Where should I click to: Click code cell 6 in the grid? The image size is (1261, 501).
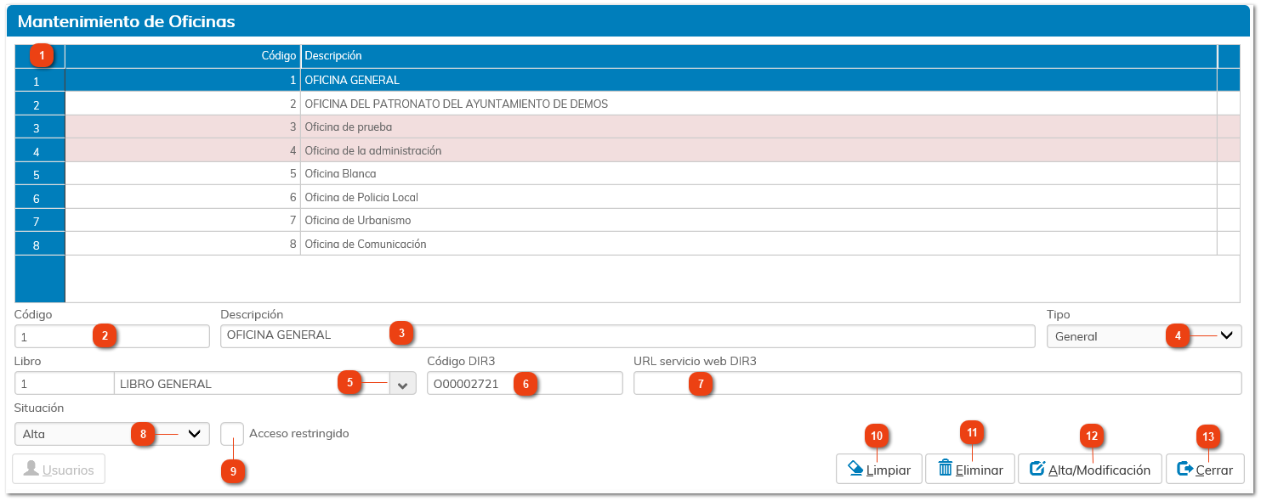click(x=183, y=197)
